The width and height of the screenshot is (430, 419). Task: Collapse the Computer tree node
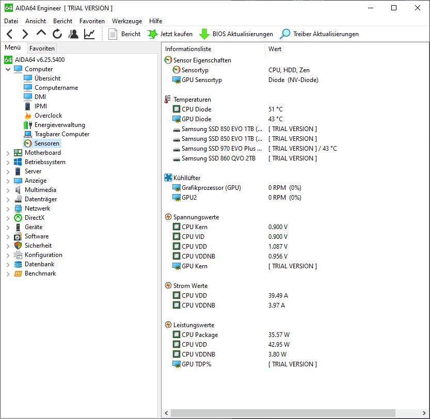coord(8,69)
